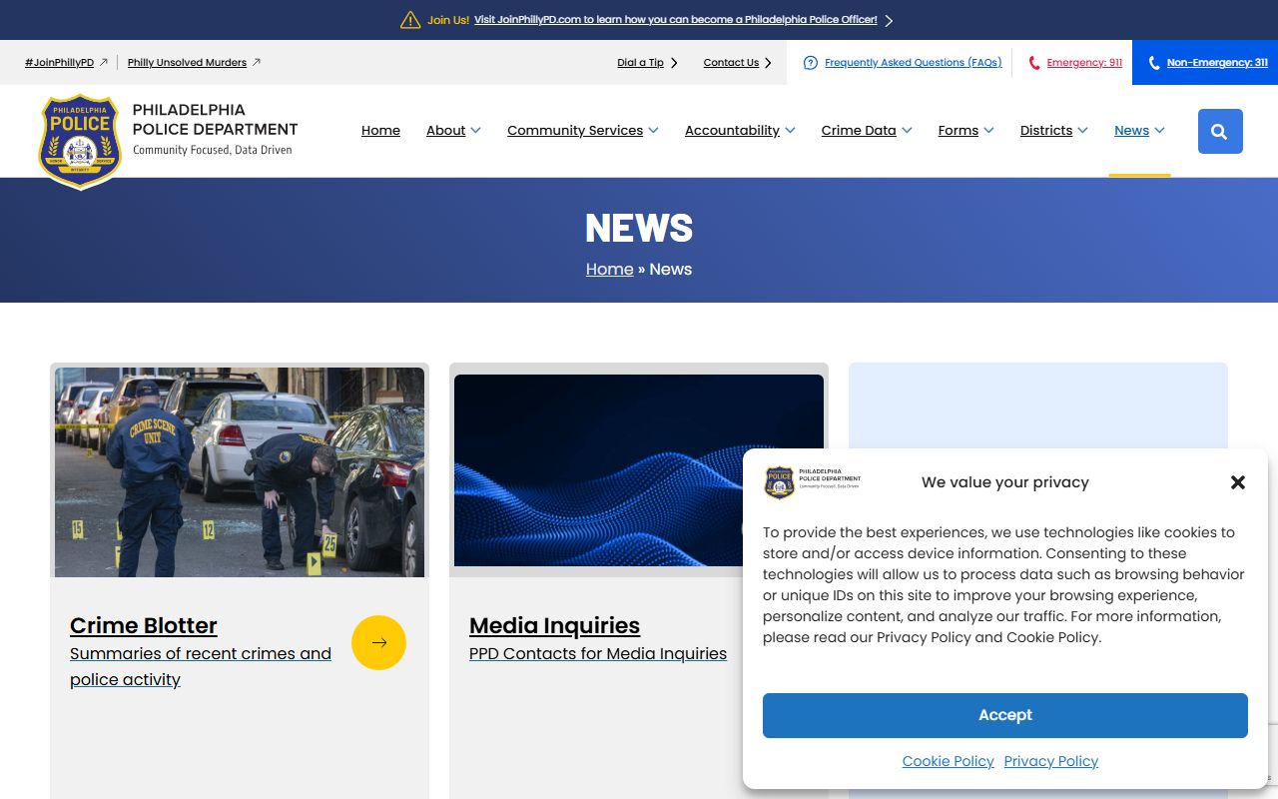Open the Crime Data menu item

click(x=859, y=131)
